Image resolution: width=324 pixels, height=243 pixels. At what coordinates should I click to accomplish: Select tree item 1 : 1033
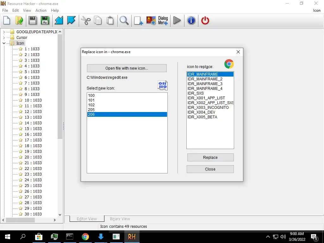tap(32, 49)
